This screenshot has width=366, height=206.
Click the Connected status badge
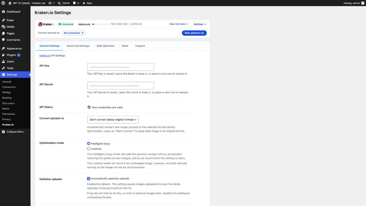66,24
